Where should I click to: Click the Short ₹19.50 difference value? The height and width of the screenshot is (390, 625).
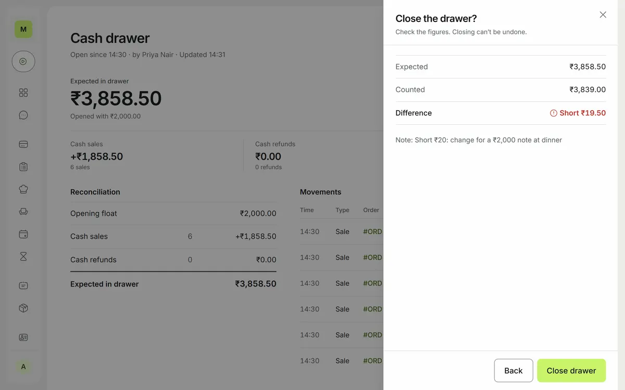click(x=583, y=113)
